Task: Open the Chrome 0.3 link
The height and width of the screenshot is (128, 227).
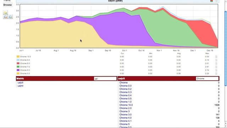Action: click(126, 92)
